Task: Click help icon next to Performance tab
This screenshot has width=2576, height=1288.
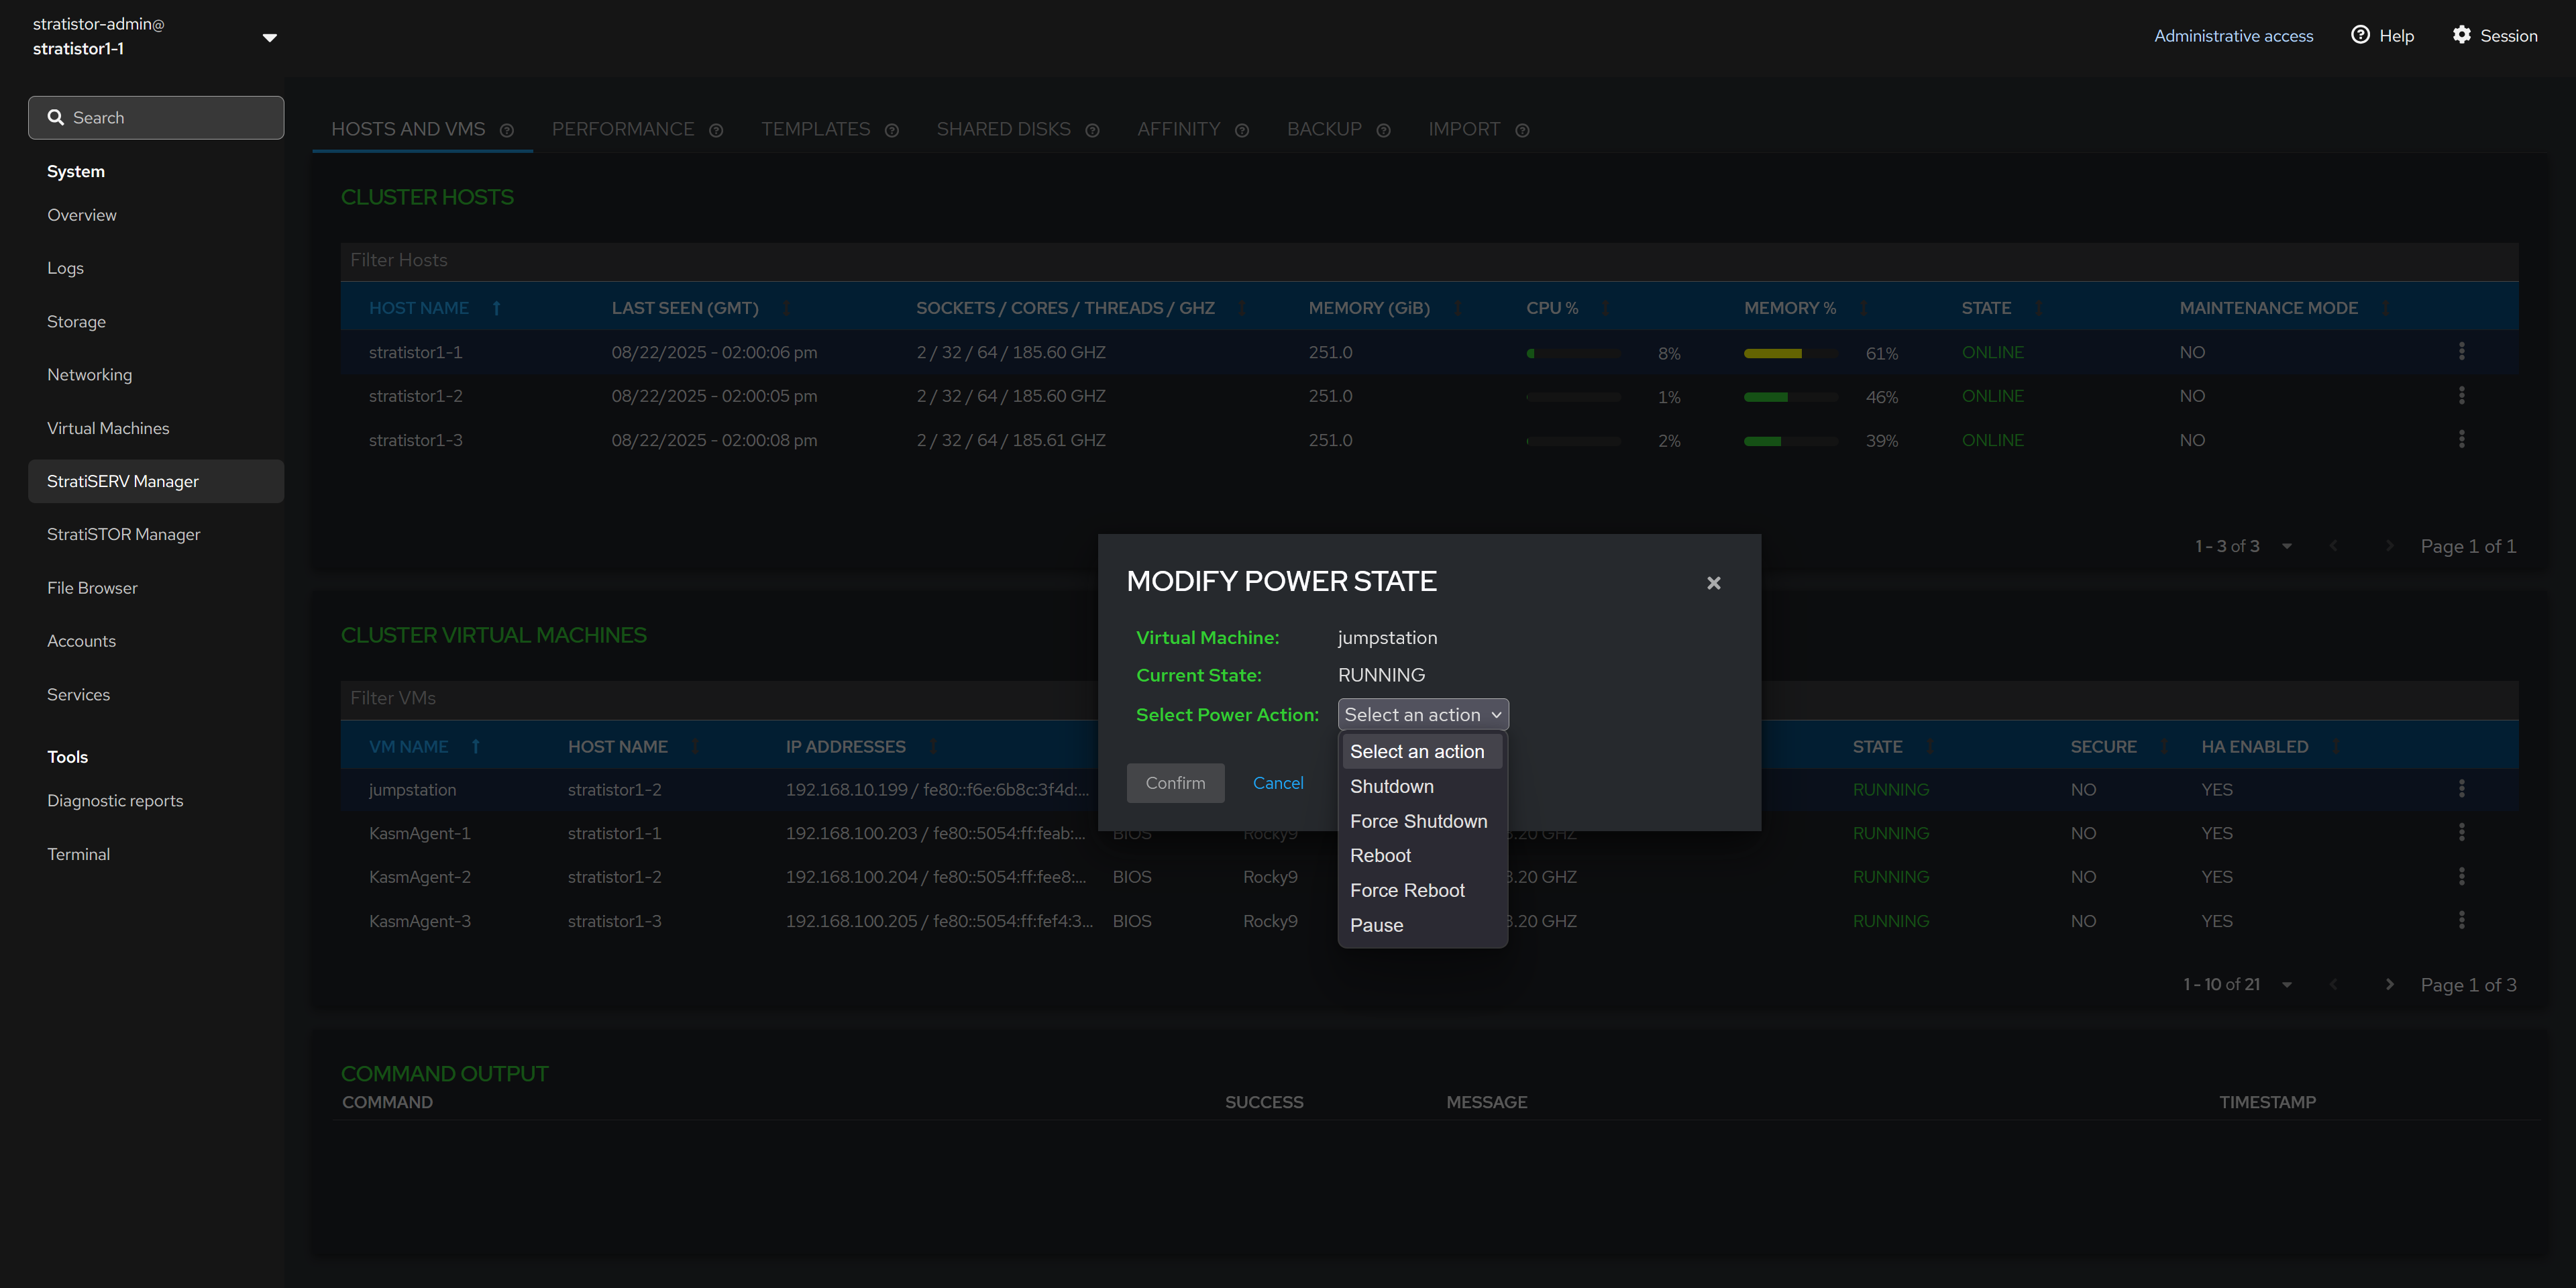Action: click(716, 131)
